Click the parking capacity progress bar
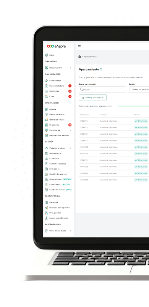 (x=133, y=106)
